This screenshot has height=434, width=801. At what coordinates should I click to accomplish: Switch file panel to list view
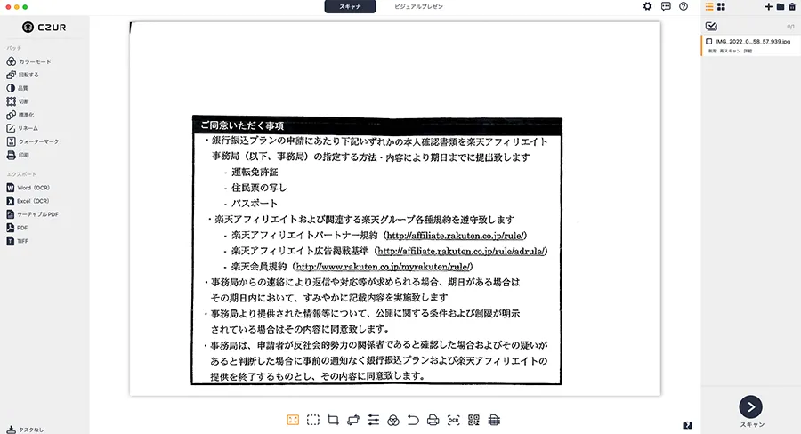click(x=709, y=6)
